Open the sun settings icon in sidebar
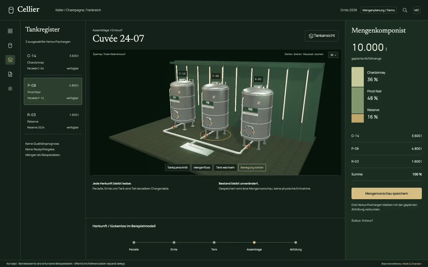 (x=10, y=89)
